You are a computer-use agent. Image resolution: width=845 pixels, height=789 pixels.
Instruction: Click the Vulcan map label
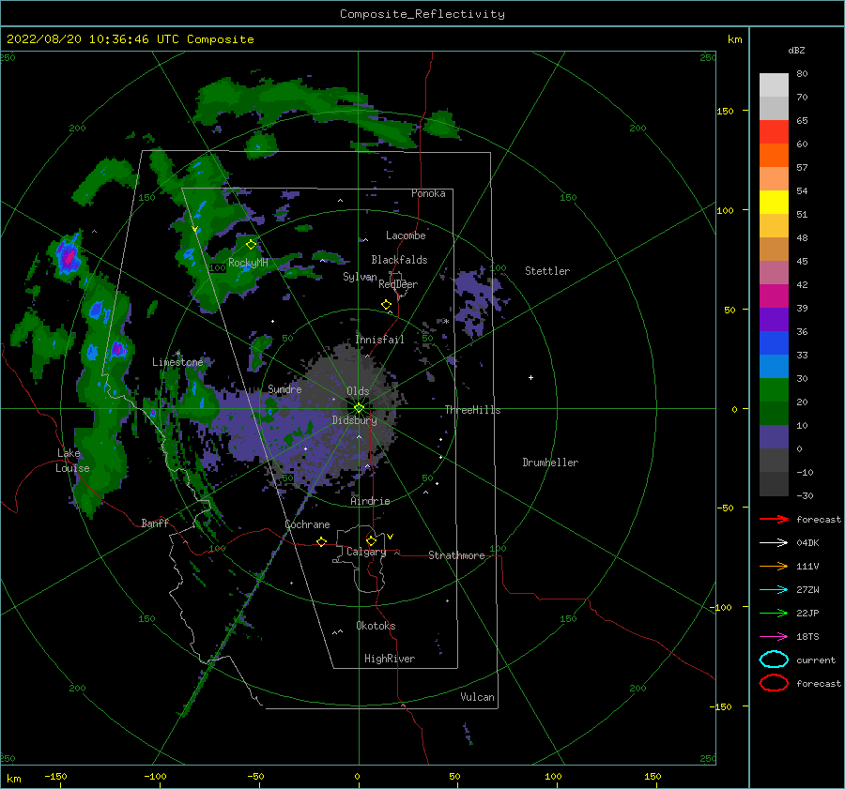(x=477, y=697)
